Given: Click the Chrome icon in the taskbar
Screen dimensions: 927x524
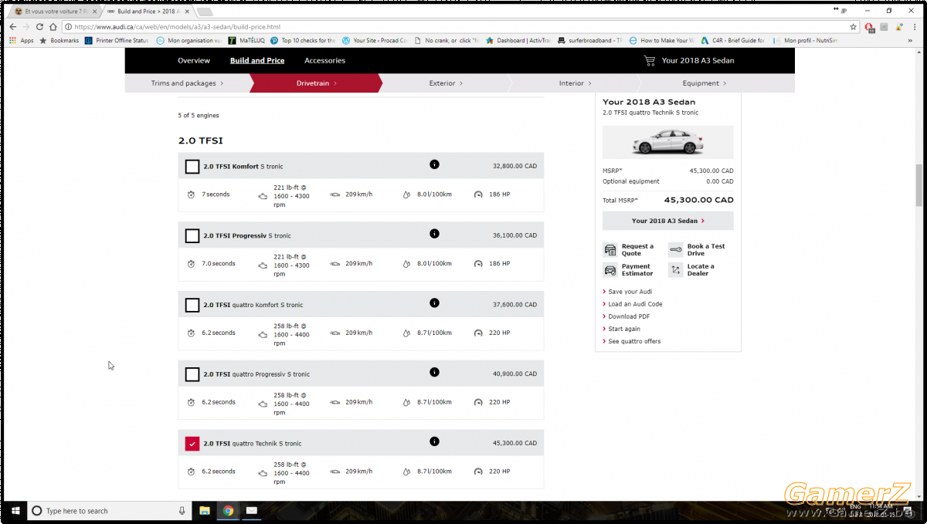Looking at the screenshot, I should [x=229, y=511].
